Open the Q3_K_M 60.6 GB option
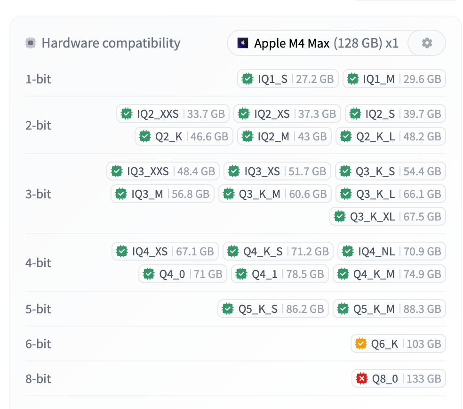Image resolution: width=463 pixels, height=409 pixels. pyautogui.click(x=275, y=194)
